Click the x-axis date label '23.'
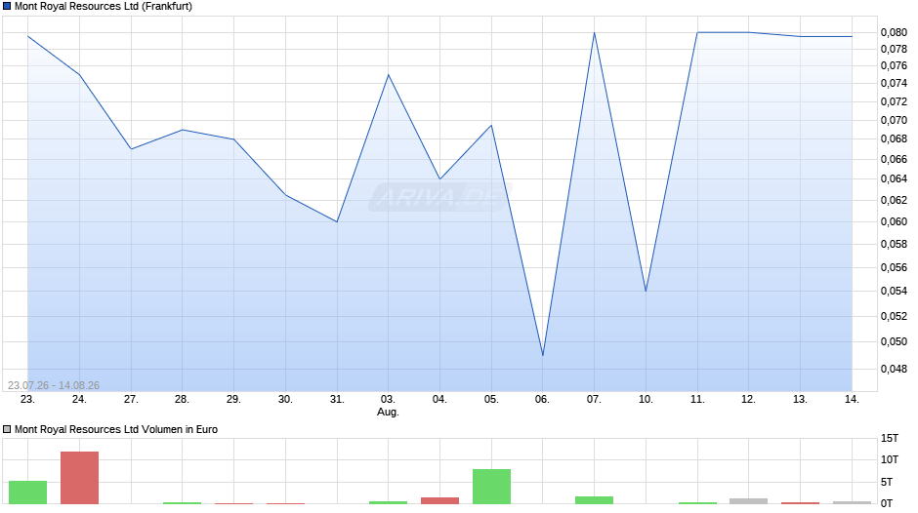918x513 pixels. coord(27,400)
